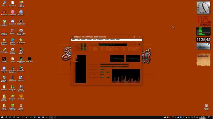Image resolution: width=213 pixels, height=119 pixels.
Task: Open the CustomRP desktop shortcut
Action: (13, 22)
